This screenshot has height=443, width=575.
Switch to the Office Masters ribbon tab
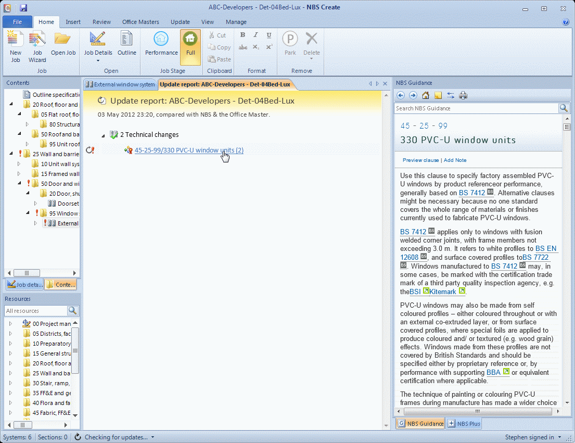[x=140, y=22]
